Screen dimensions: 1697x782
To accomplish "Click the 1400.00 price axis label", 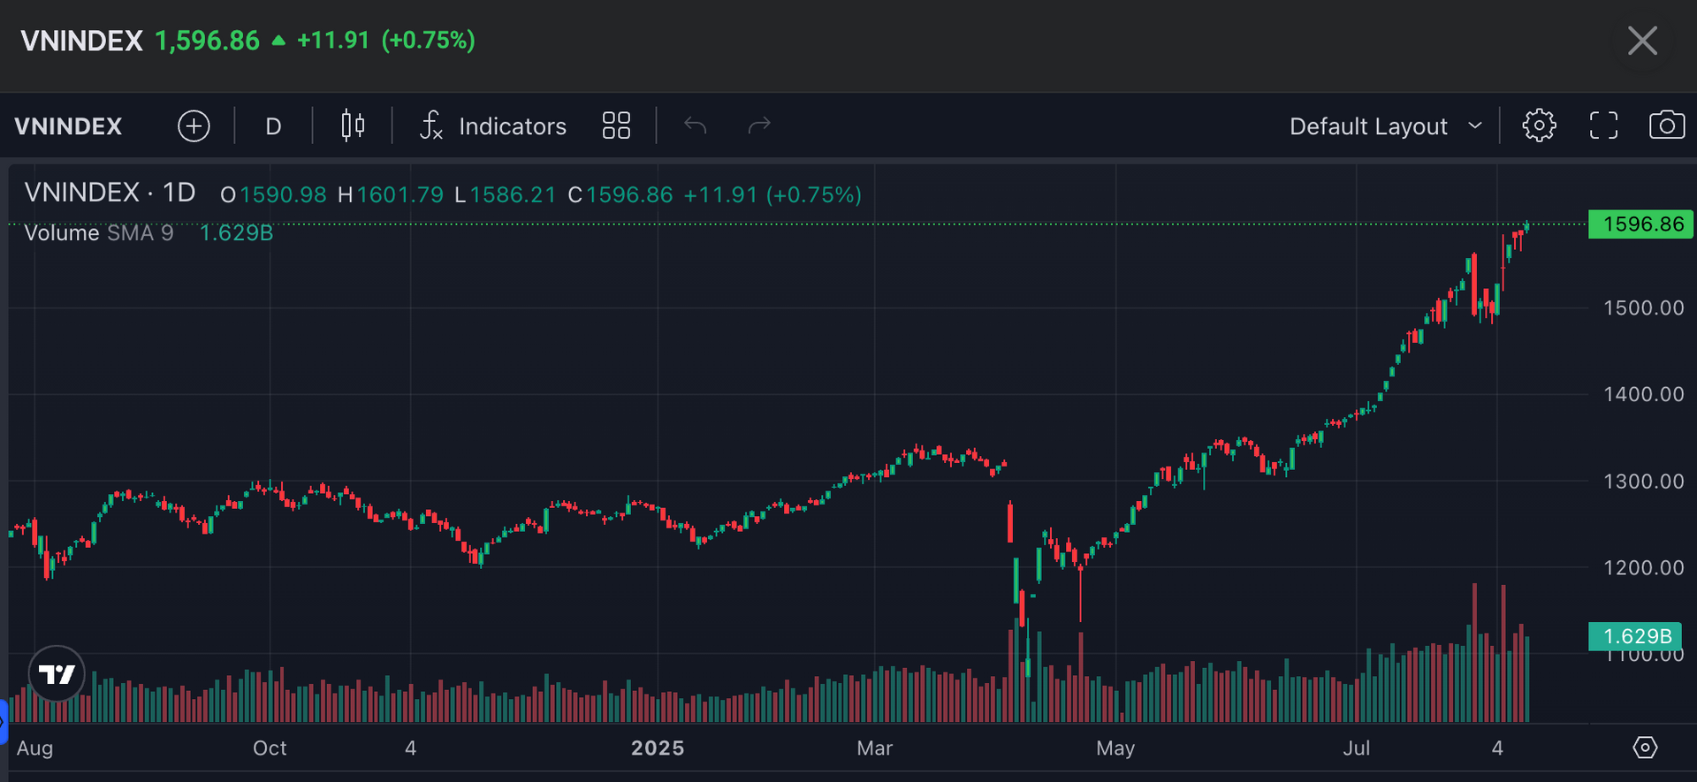I will [1644, 394].
